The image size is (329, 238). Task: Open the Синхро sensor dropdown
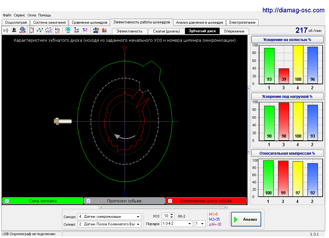(138, 217)
